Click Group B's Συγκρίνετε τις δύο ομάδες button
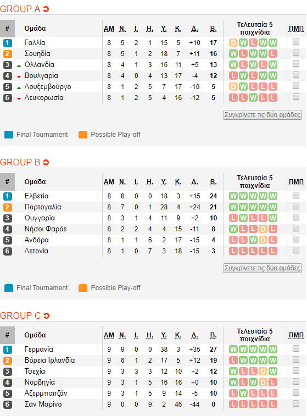Image resolution: width=307 pixels, height=416 pixels. (262, 268)
